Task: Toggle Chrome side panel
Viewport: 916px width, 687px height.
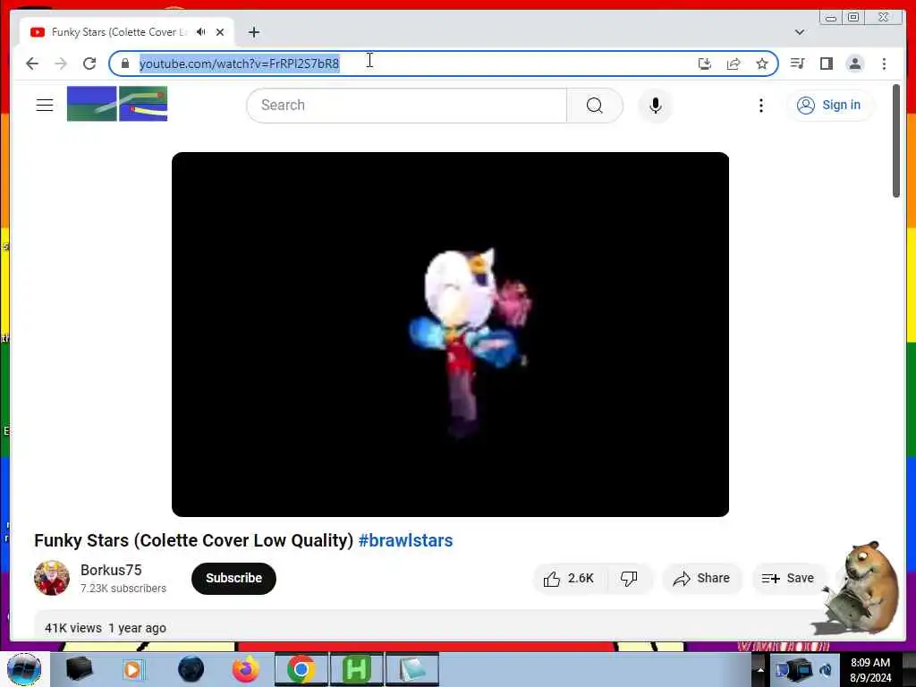Action: pos(826,64)
